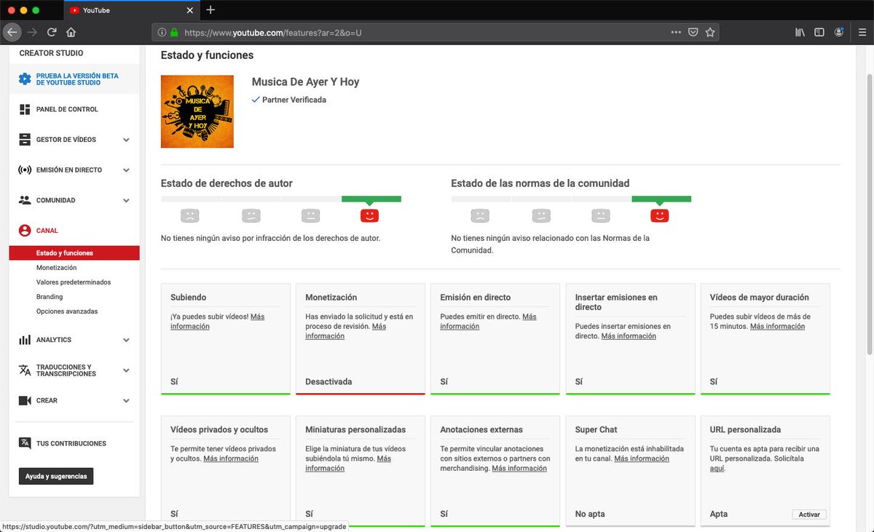Click the Traducciones y transcripciones translate icon
Image resolution: width=874 pixels, height=532 pixels.
(x=25, y=370)
